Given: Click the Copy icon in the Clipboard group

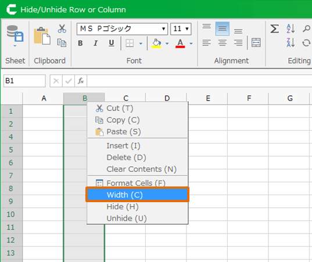Looking at the screenshot, I should pos(62,43).
